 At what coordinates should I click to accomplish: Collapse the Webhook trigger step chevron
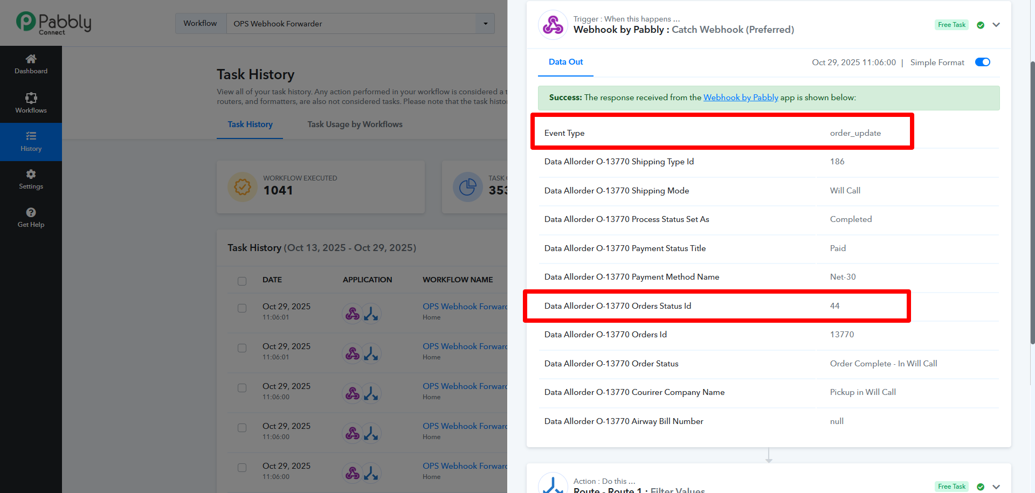tap(996, 25)
